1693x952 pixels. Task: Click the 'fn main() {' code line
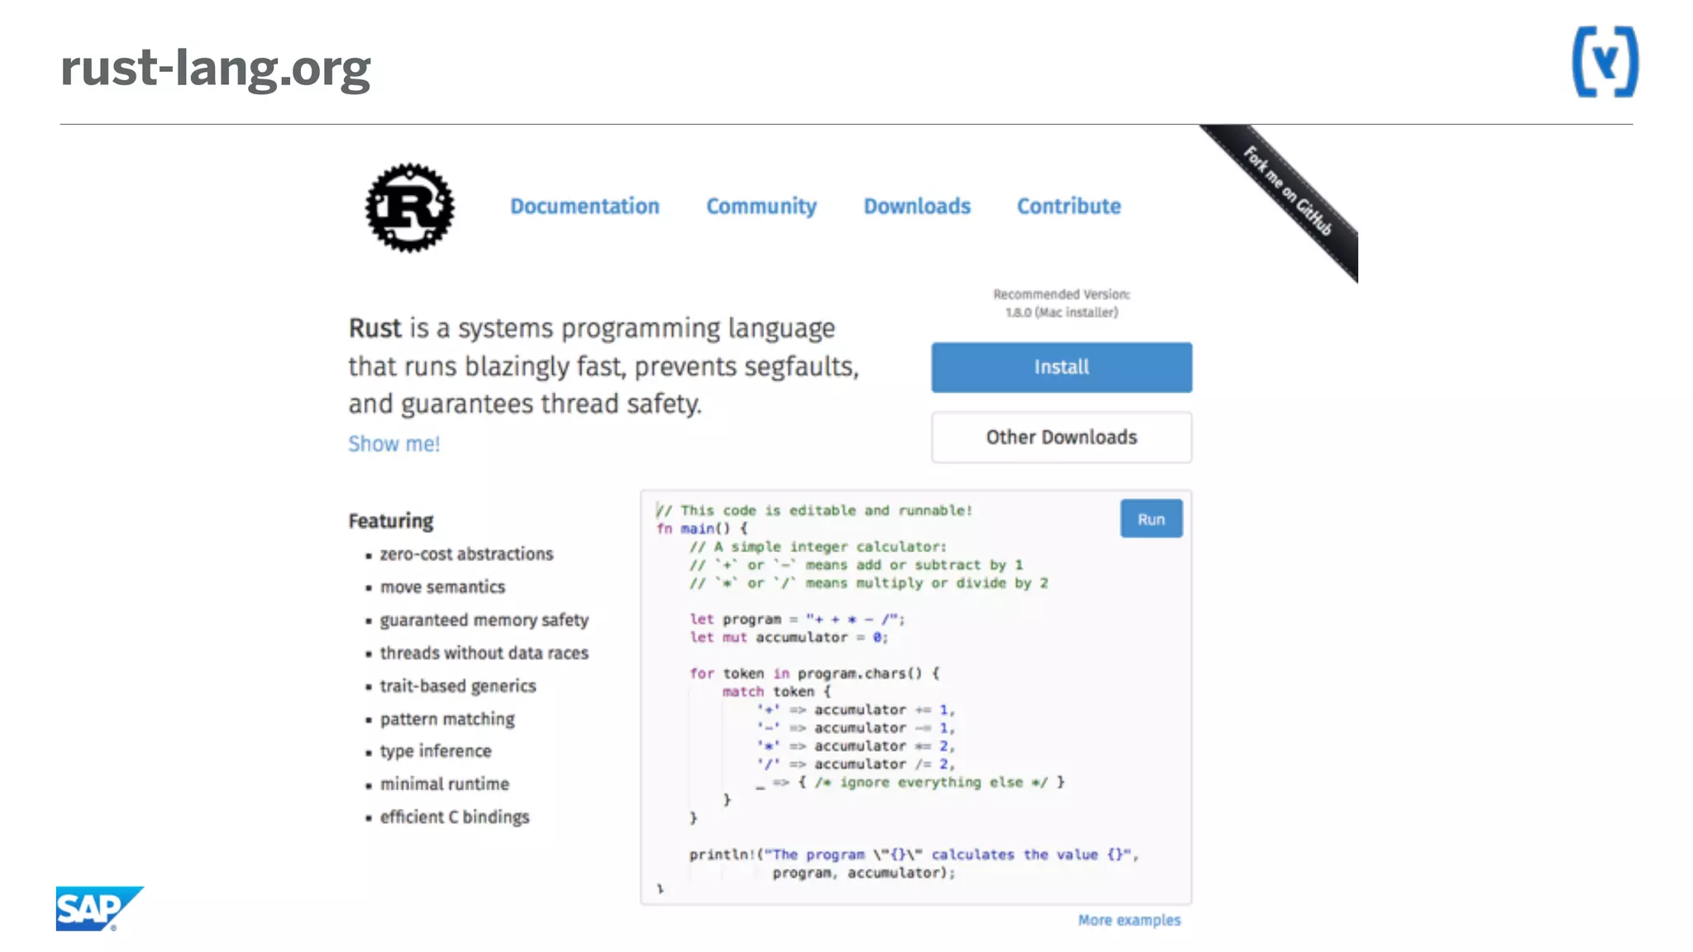coord(702,528)
